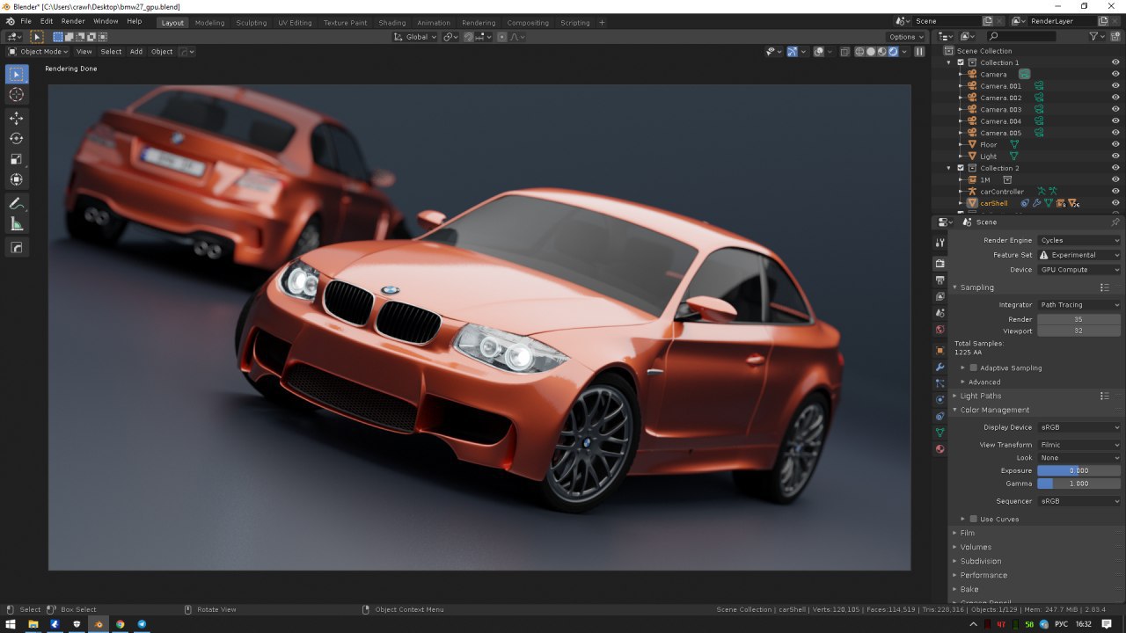This screenshot has width=1126, height=633.
Task: Open the Integrator dropdown
Action: point(1079,305)
